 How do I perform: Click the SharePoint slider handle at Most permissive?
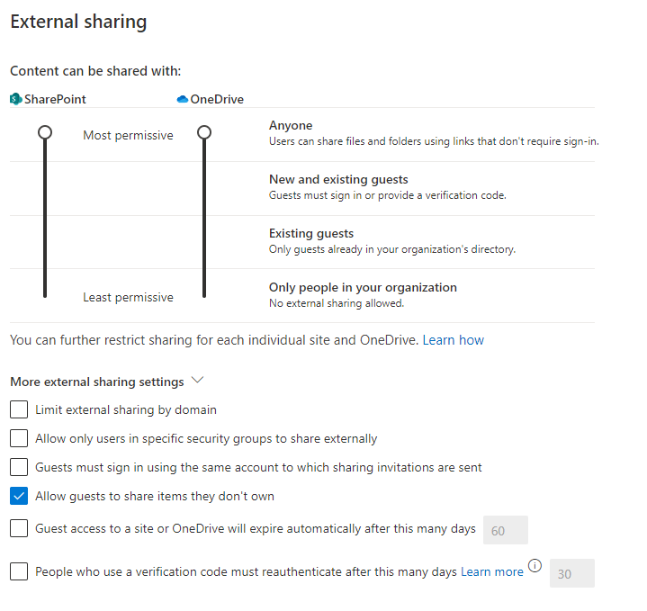45,132
